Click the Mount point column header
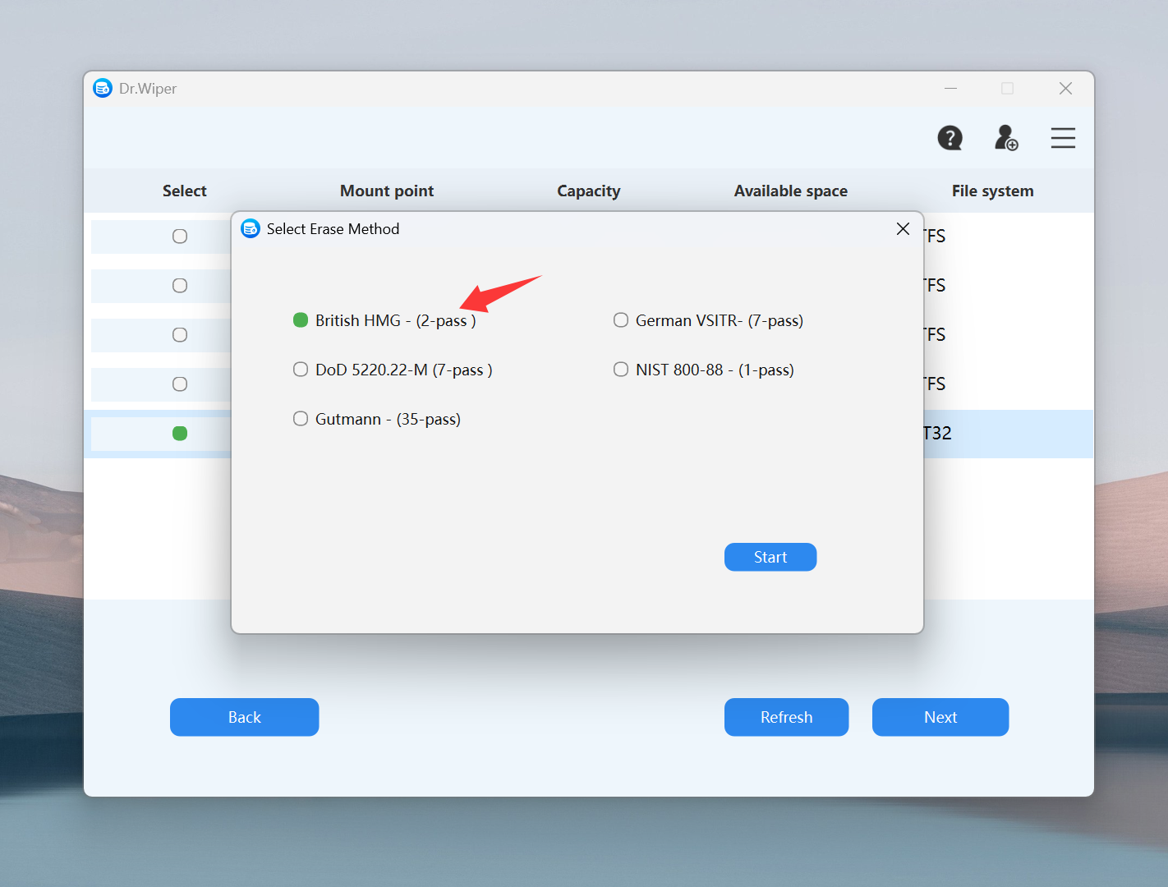The height and width of the screenshot is (887, 1168). (x=387, y=191)
